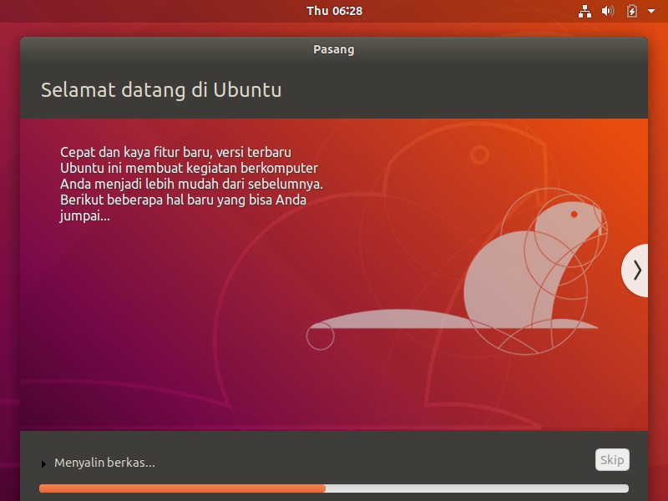Click the Menyalin berkas status text
This screenshot has height=501, width=668.
click(x=104, y=463)
